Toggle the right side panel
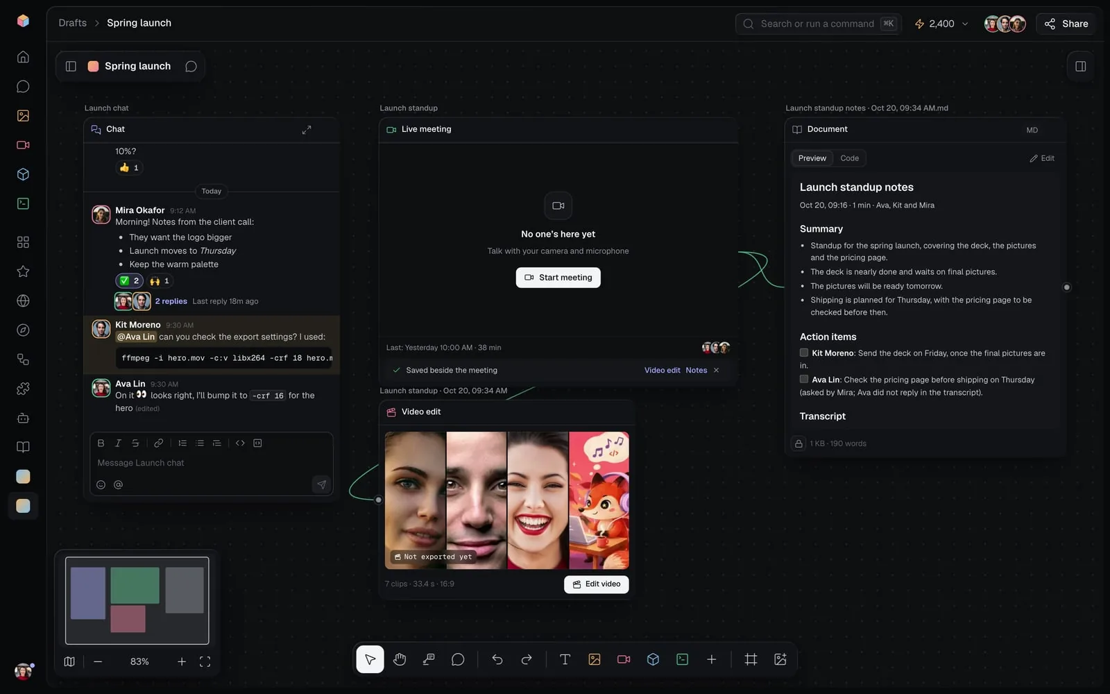1110x694 pixels. click(x=1080, y=66)
